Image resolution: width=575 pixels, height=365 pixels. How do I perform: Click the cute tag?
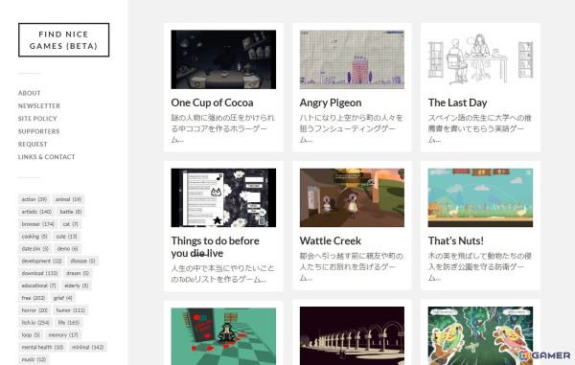66,237
